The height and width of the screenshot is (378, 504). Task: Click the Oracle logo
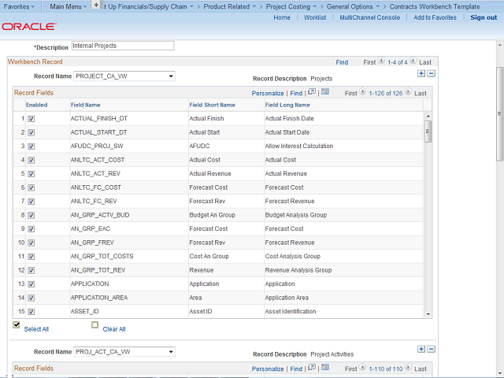pos(29,27)
